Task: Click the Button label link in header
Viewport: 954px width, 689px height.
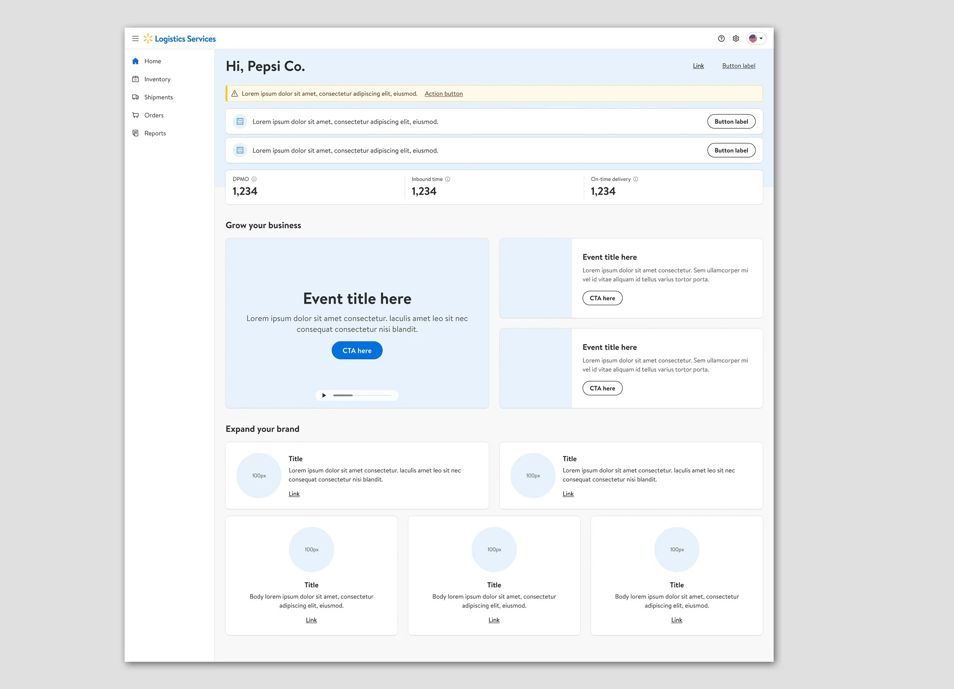Action: tap(739, 66)
